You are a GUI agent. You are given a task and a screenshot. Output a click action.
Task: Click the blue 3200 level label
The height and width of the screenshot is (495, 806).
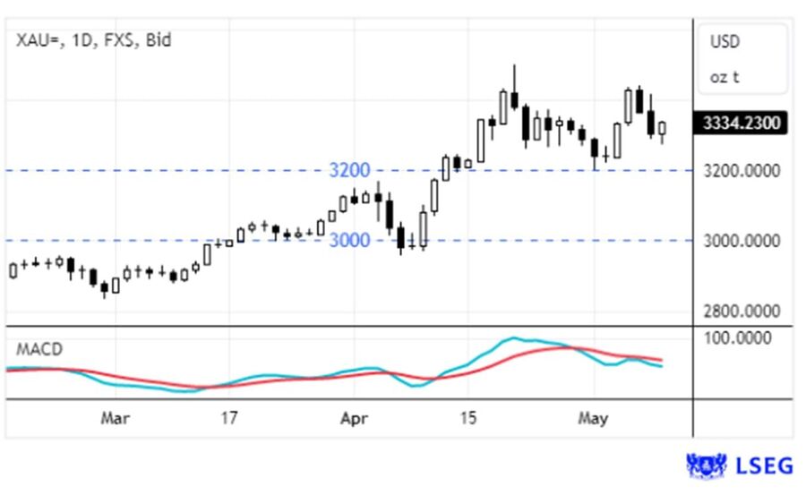(x=349, y=170)
